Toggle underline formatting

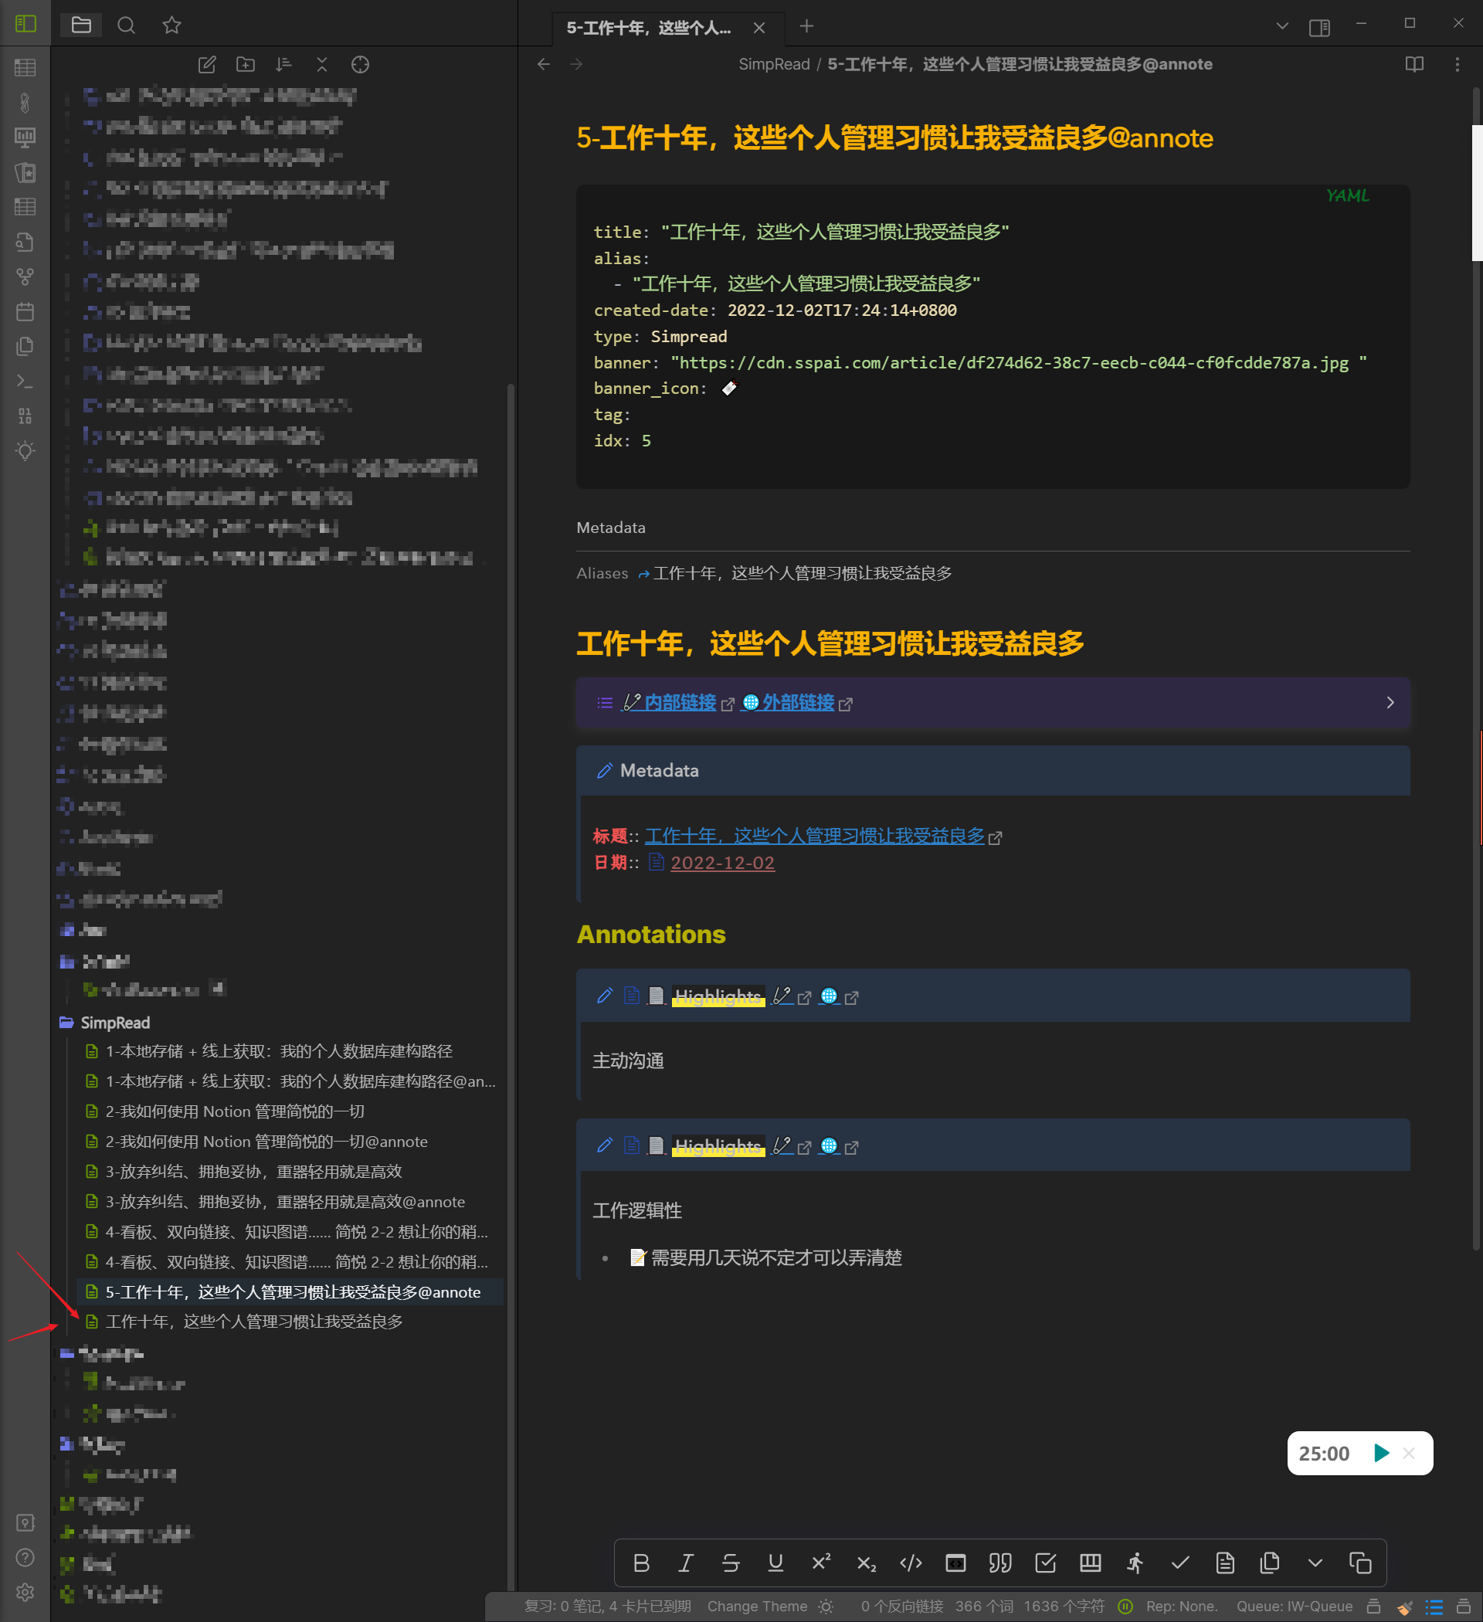coord(775,1563)
